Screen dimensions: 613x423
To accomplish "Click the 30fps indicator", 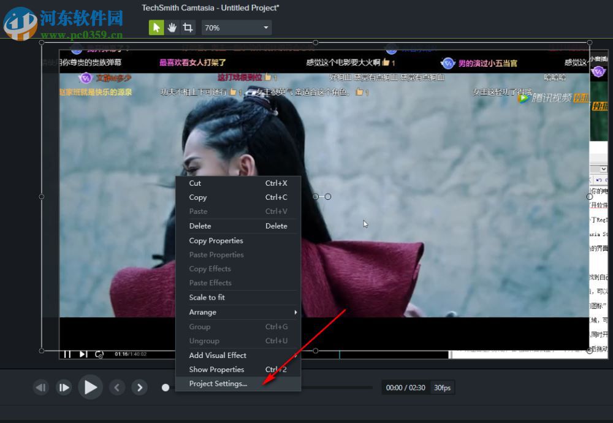I will [442, 387].
